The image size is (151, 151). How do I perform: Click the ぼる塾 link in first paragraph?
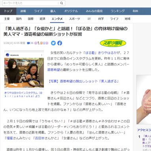(90, 53)
